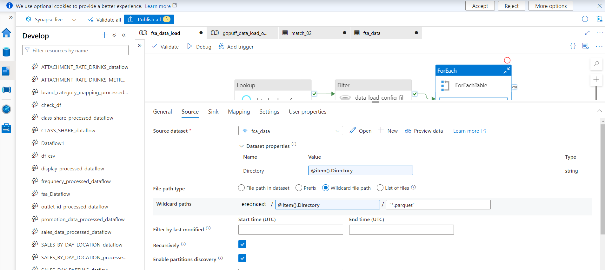
Task: Click pencil icon to open dataset
Action: tap(353, 130)
